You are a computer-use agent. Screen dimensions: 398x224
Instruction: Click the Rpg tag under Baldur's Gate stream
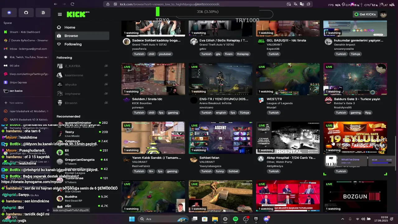pyautogui.click(x=368, y=113)
